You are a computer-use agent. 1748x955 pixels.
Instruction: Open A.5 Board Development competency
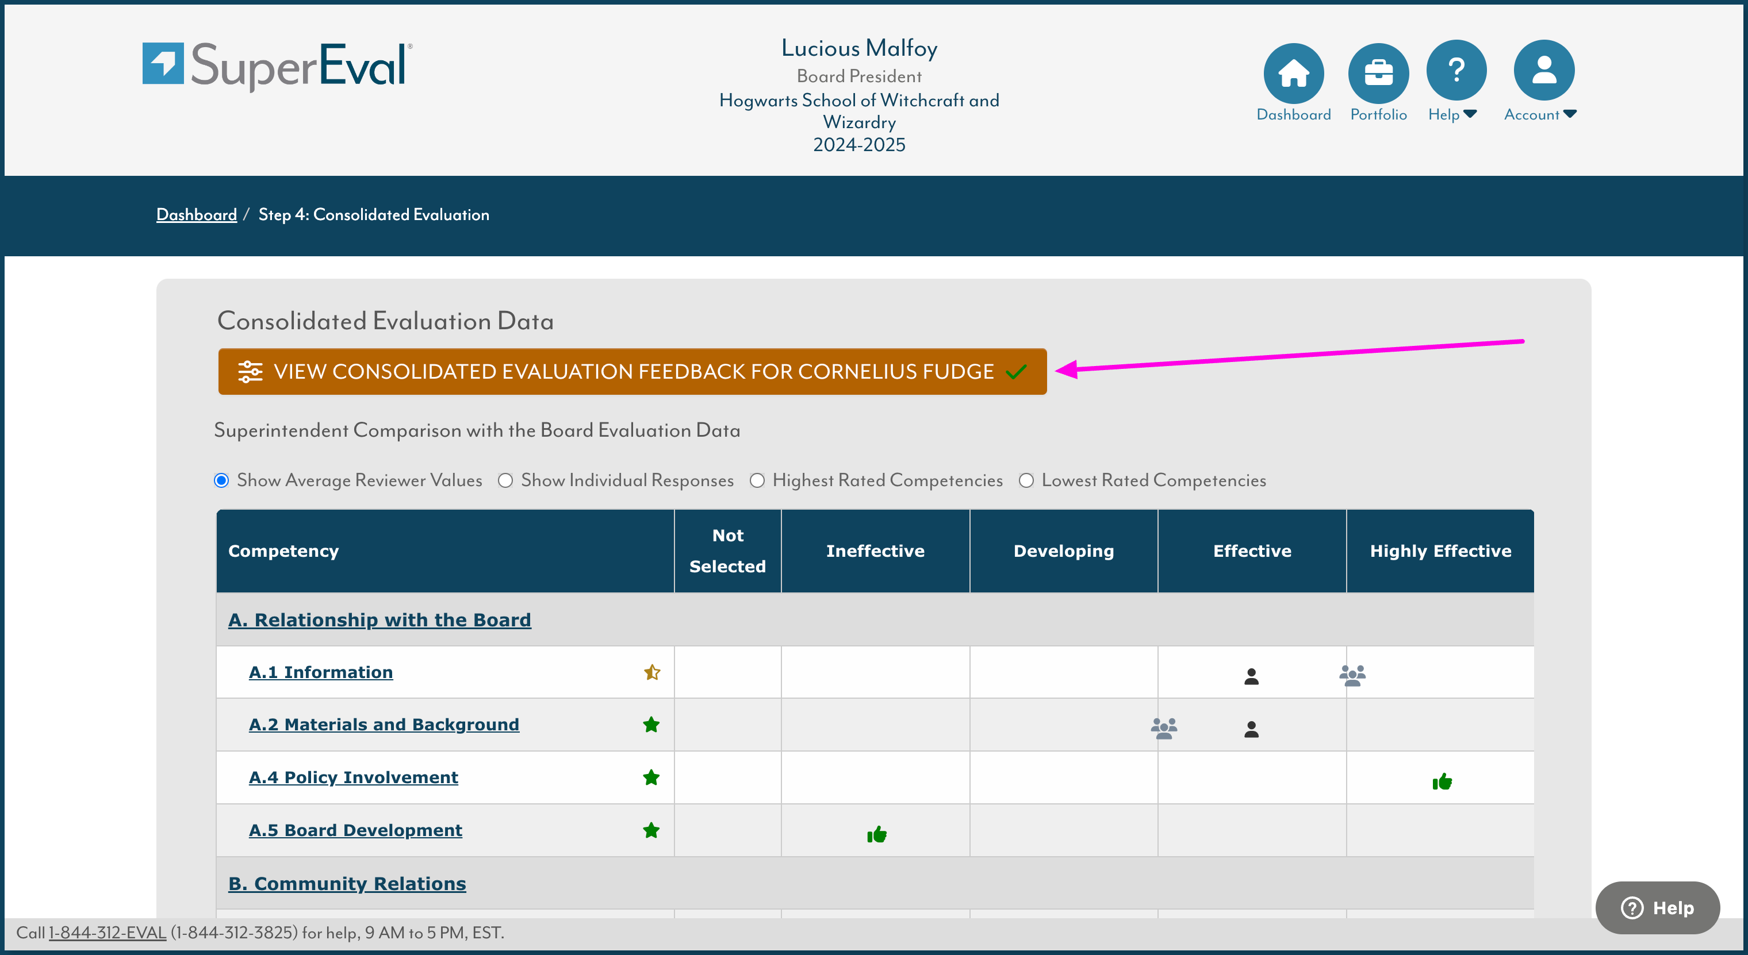[x=355, y=830]
